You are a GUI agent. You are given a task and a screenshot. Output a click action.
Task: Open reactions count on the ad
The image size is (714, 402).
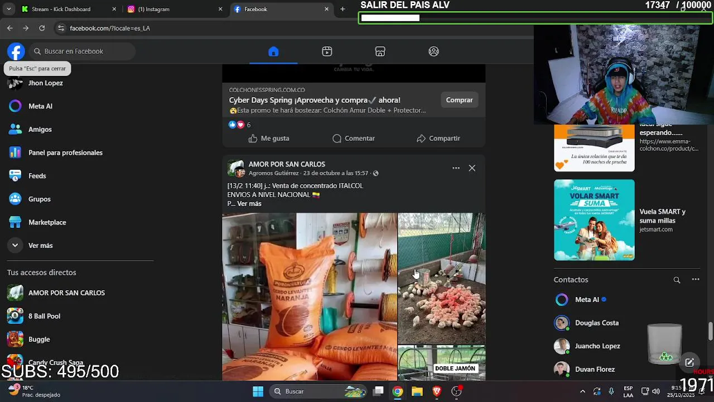pos(240,125)
